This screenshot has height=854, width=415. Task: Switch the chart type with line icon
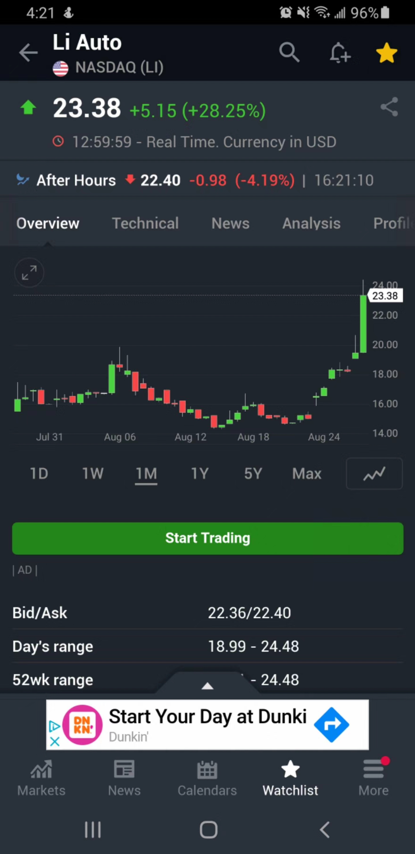pyautogui.click(x=374, y=473)
